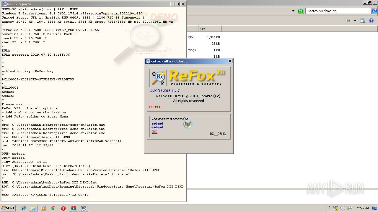Click the RX__DEMO text in license box
Image resolution: width=378 pixels, height=212 pixels.
click(x=218, y=134)
